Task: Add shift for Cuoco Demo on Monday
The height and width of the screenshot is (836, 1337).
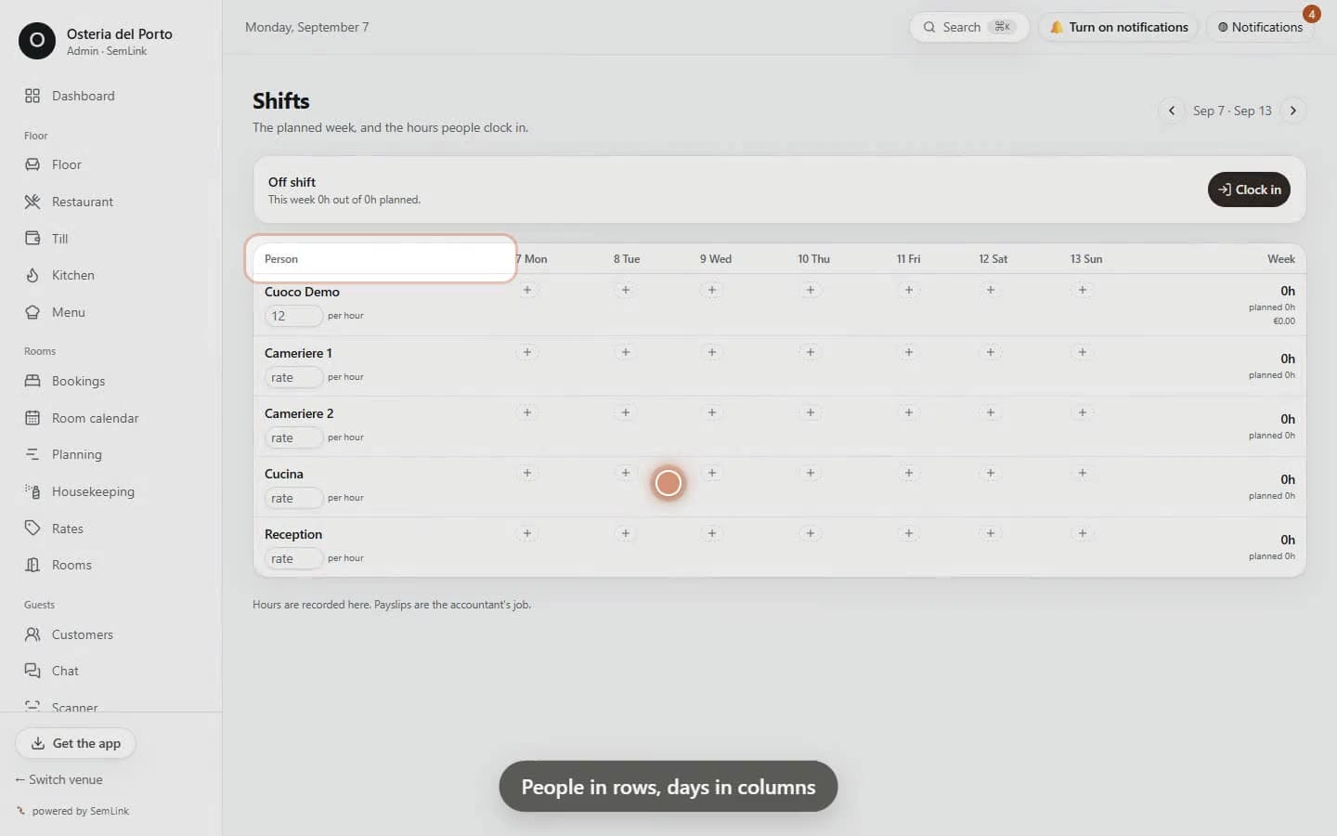Action: tap(527, 290)
